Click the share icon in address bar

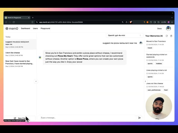point(127,22)
